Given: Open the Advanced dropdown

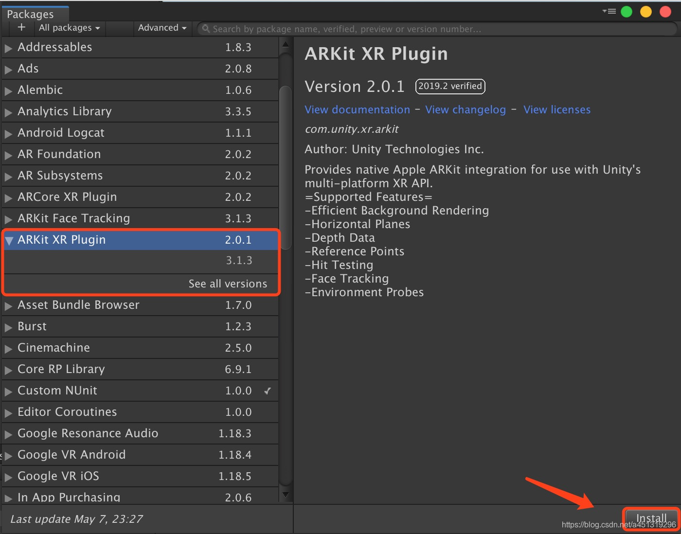Looking at the screenshot, I should tap(162, 28).
